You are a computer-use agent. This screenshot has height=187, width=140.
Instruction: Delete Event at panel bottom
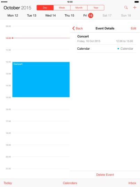pyautogui.click(x=105, y=175)
